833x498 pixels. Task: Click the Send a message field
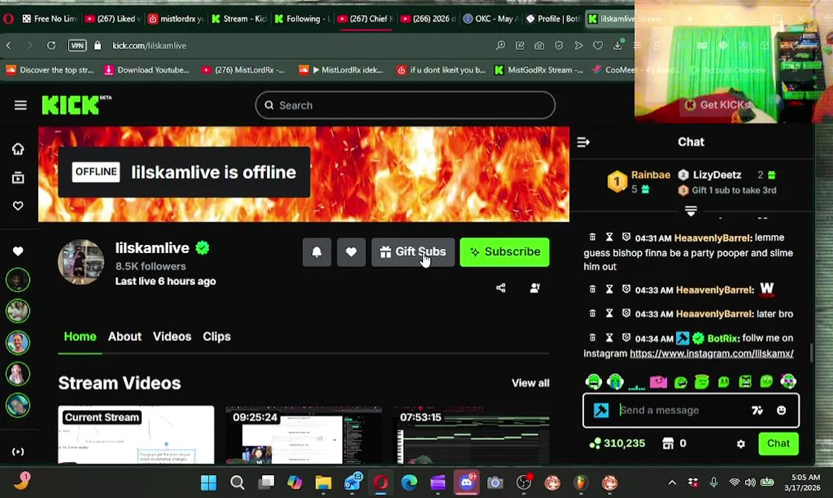pyautogui.click(x=682, y=410)
